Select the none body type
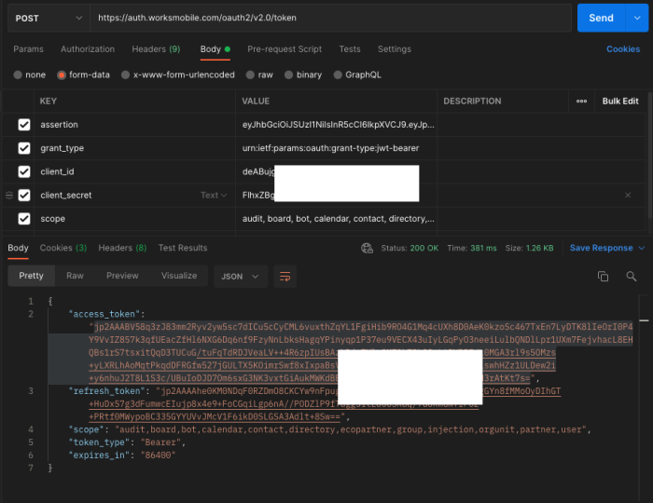The image size is (653, 503). [18, 75]
